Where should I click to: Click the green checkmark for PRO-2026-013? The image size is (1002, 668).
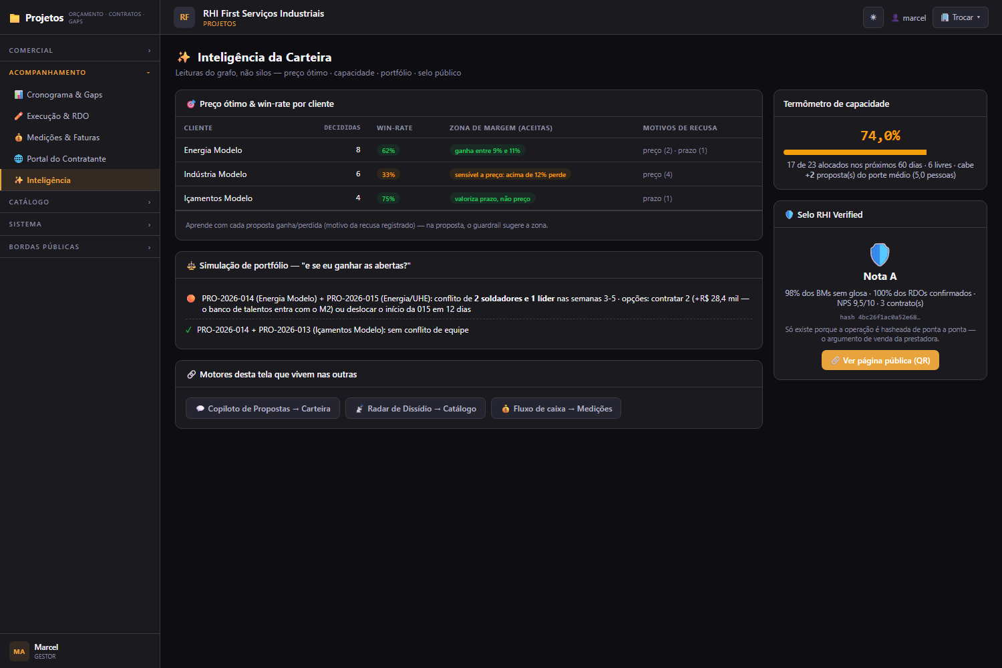pos(188,330)
